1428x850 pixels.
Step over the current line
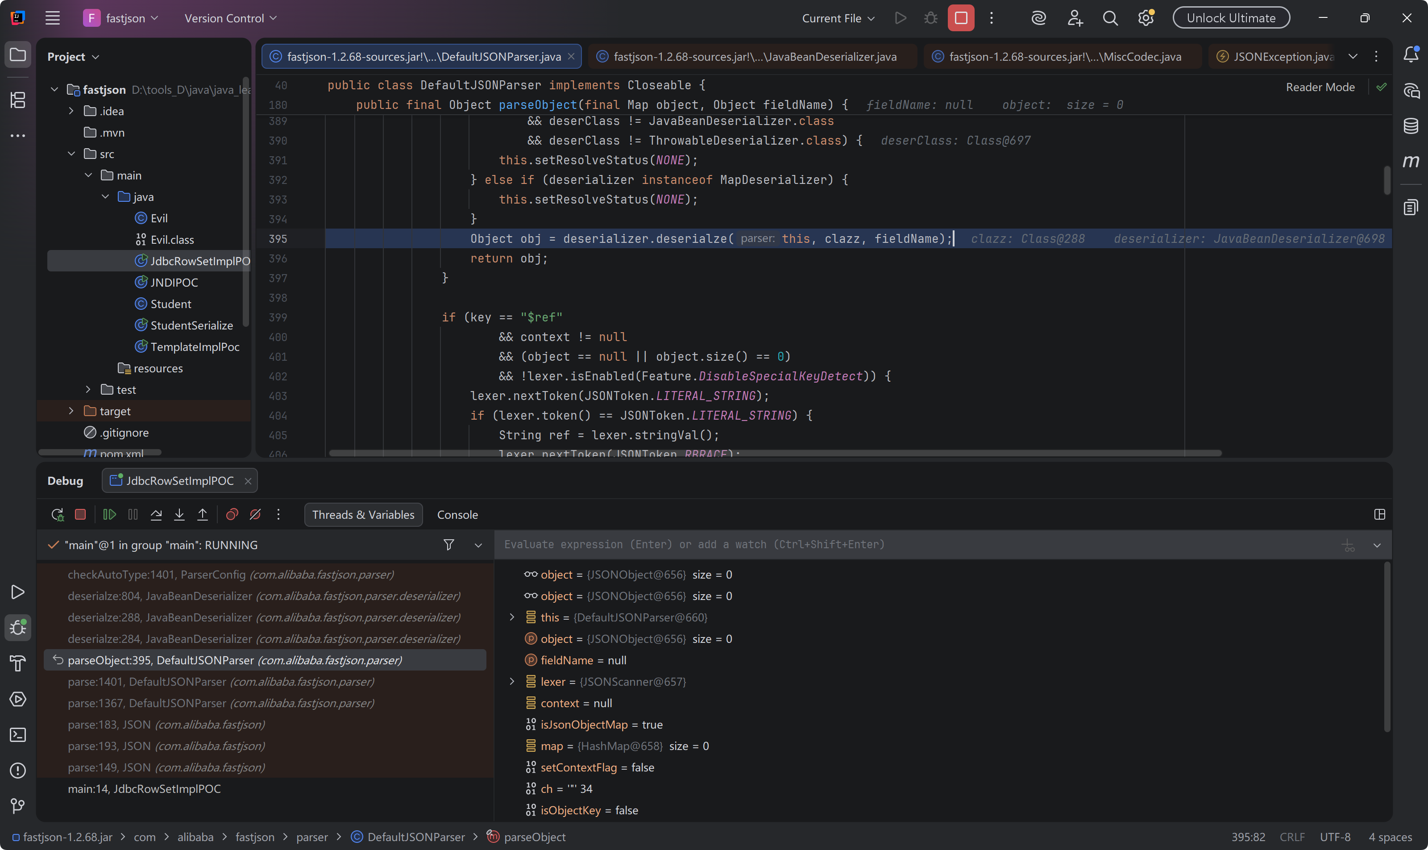tap(156, 514)
